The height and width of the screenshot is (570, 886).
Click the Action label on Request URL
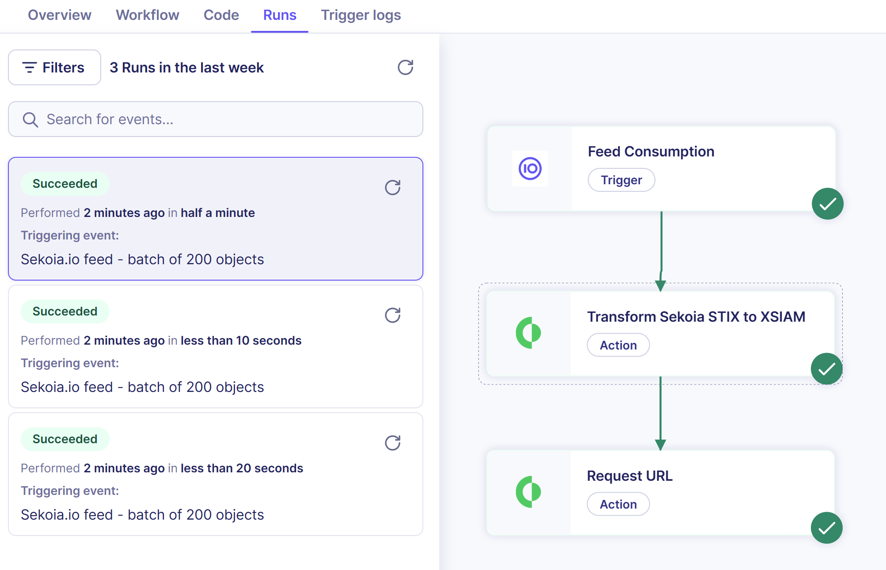point(618,504)
